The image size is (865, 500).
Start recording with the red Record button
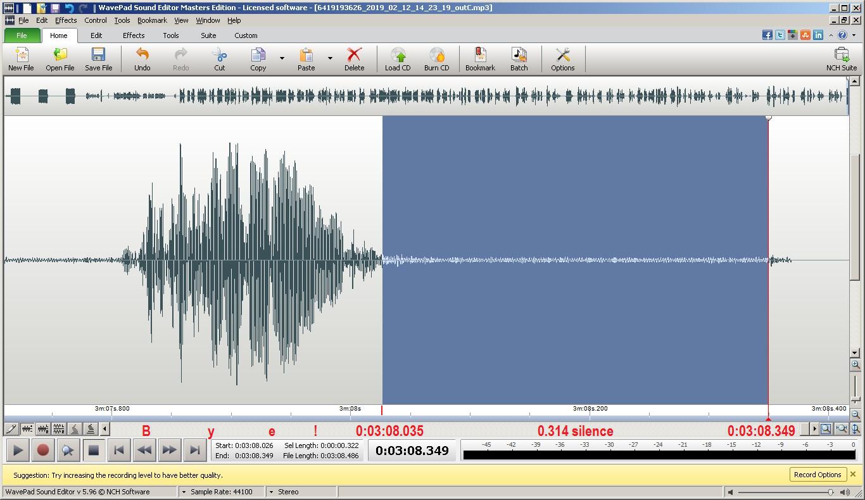tap(43, 451)
